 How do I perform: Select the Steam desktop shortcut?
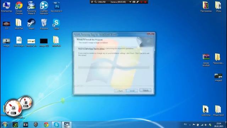point(31,24)
